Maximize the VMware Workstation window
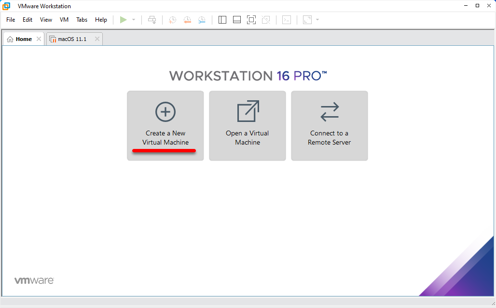This screenshot has width=496, height=308. 477,6
